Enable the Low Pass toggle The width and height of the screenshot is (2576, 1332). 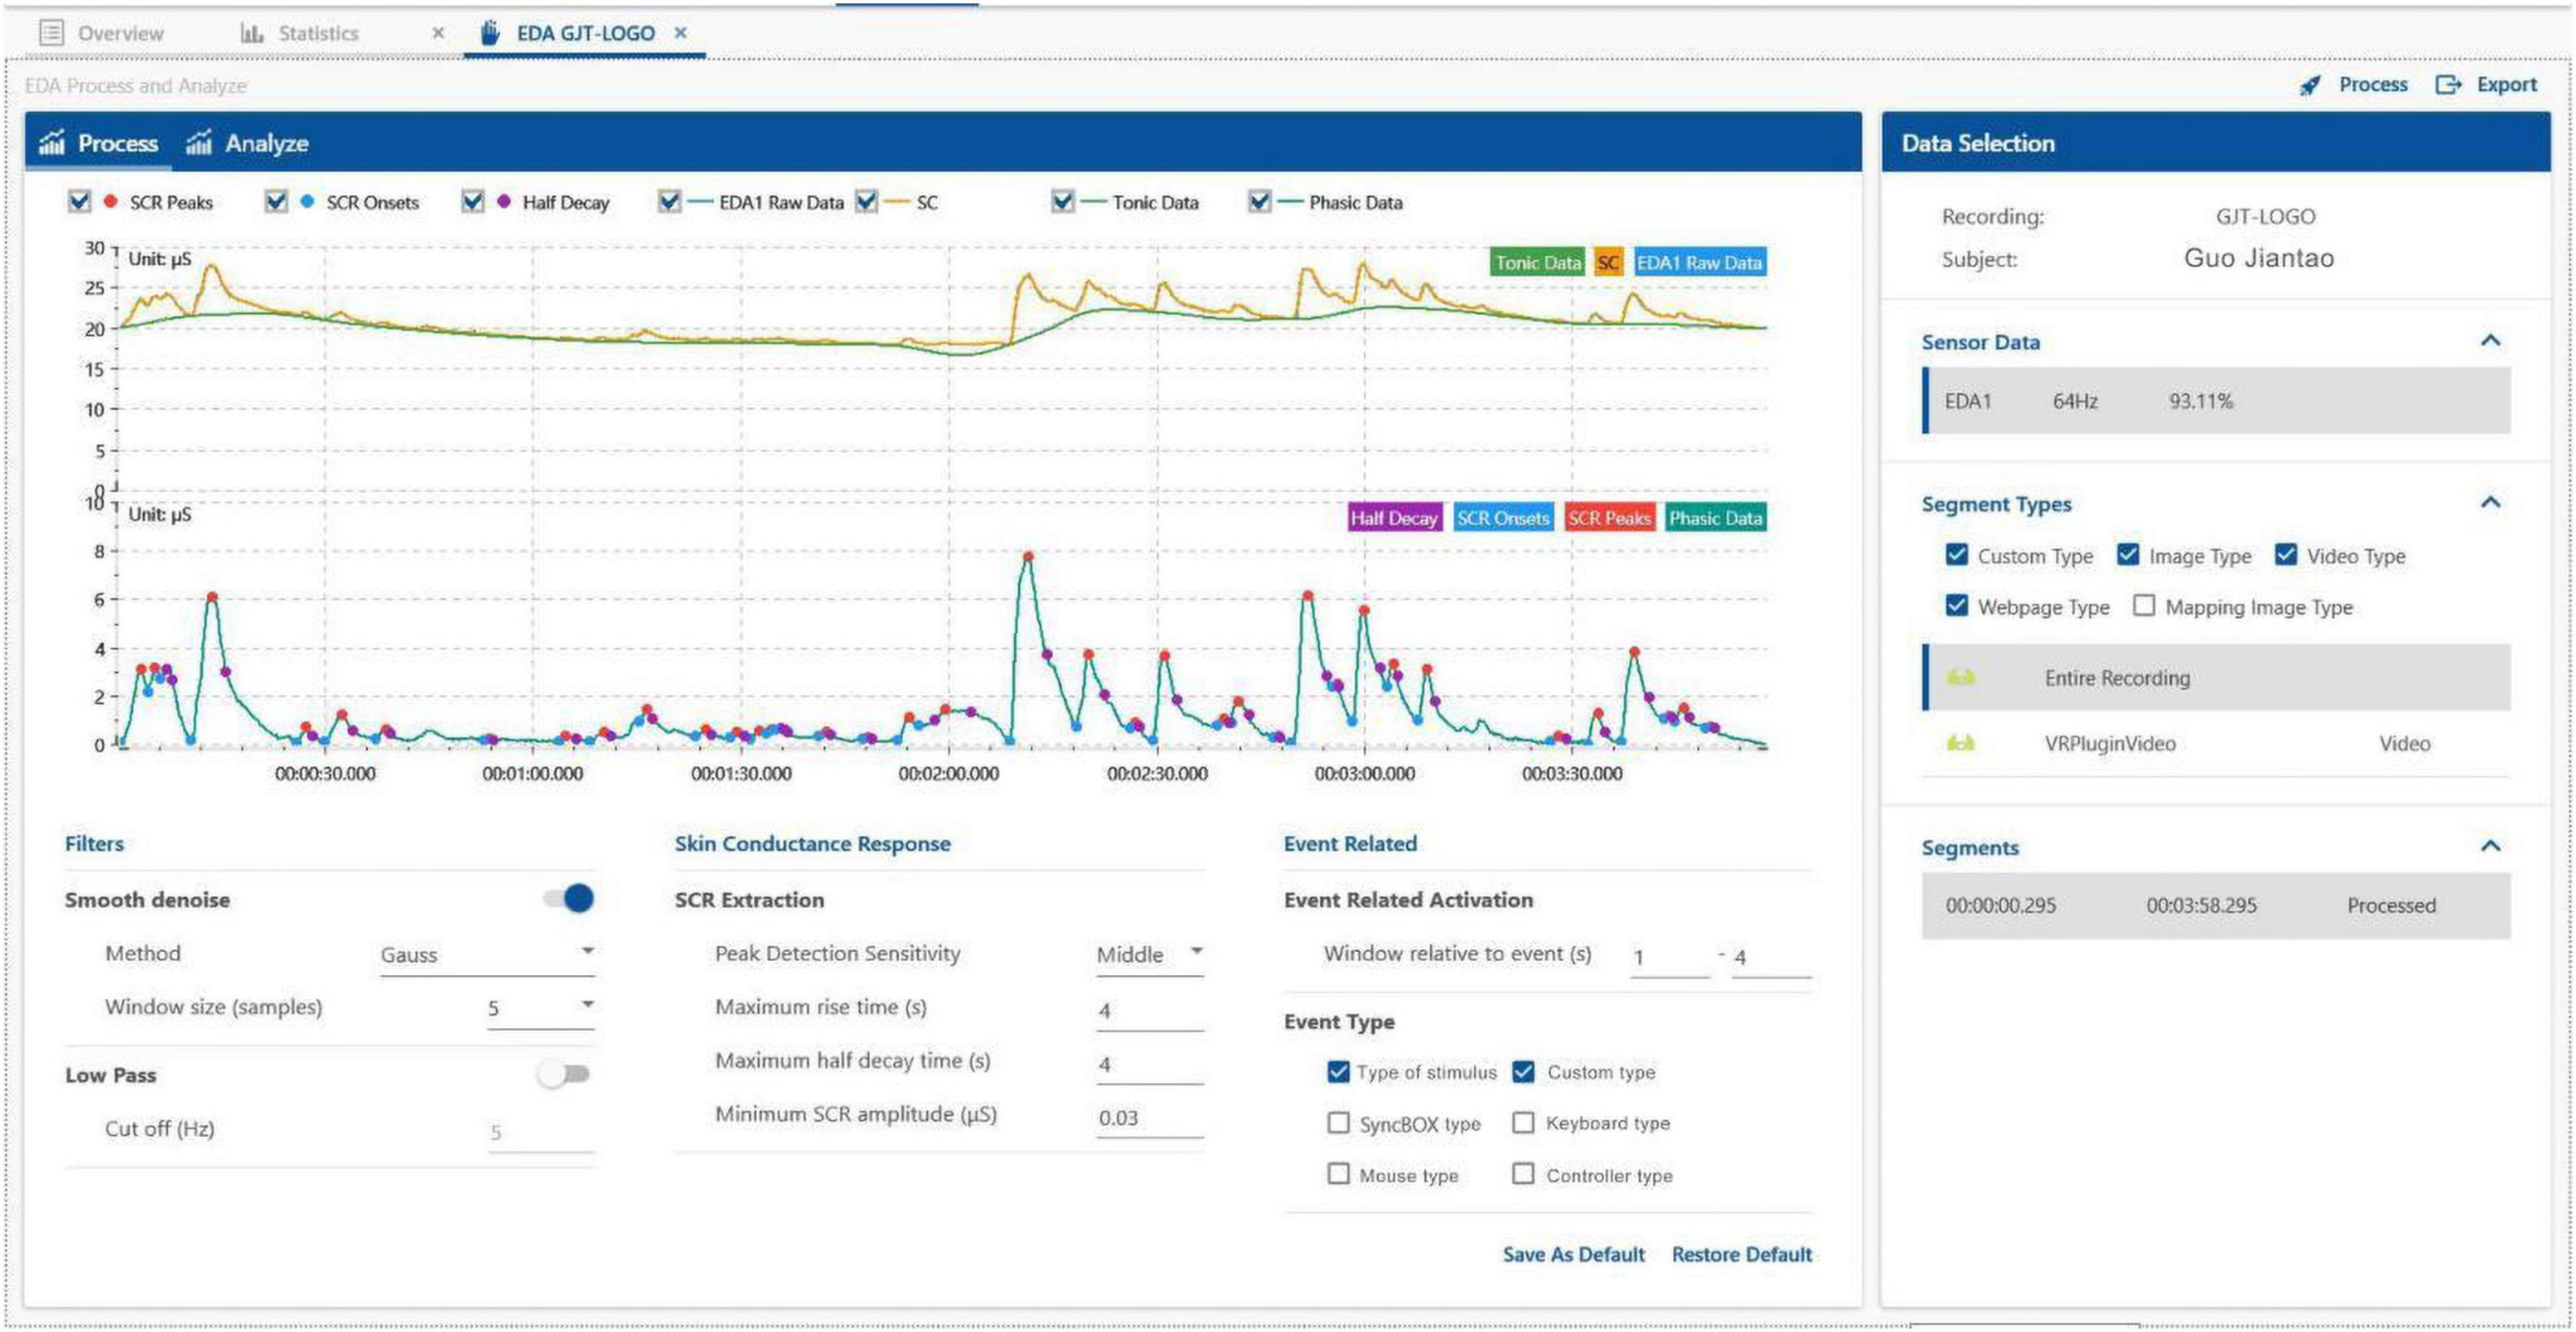click(x=564, y=1074)
